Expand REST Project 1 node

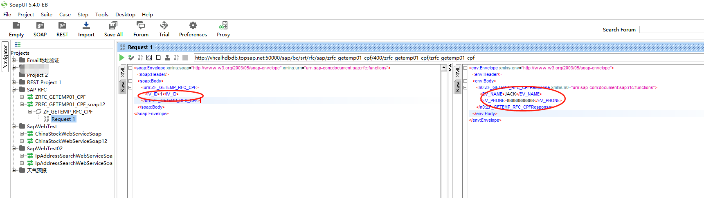[x=13, y=82]
